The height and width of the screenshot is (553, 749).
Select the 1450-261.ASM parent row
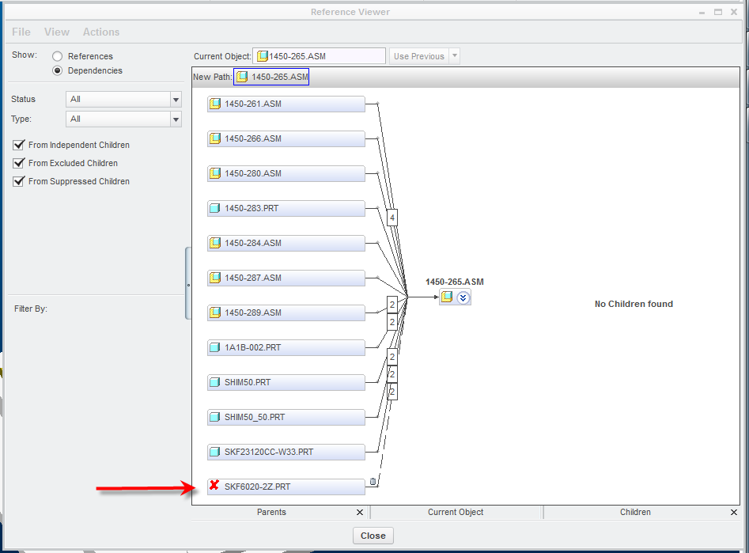point(286,104)
